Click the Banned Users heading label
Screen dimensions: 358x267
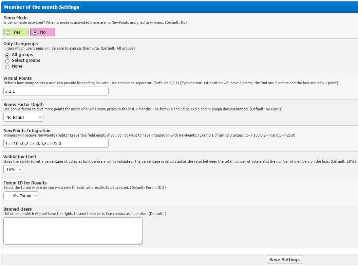[18, 209]
